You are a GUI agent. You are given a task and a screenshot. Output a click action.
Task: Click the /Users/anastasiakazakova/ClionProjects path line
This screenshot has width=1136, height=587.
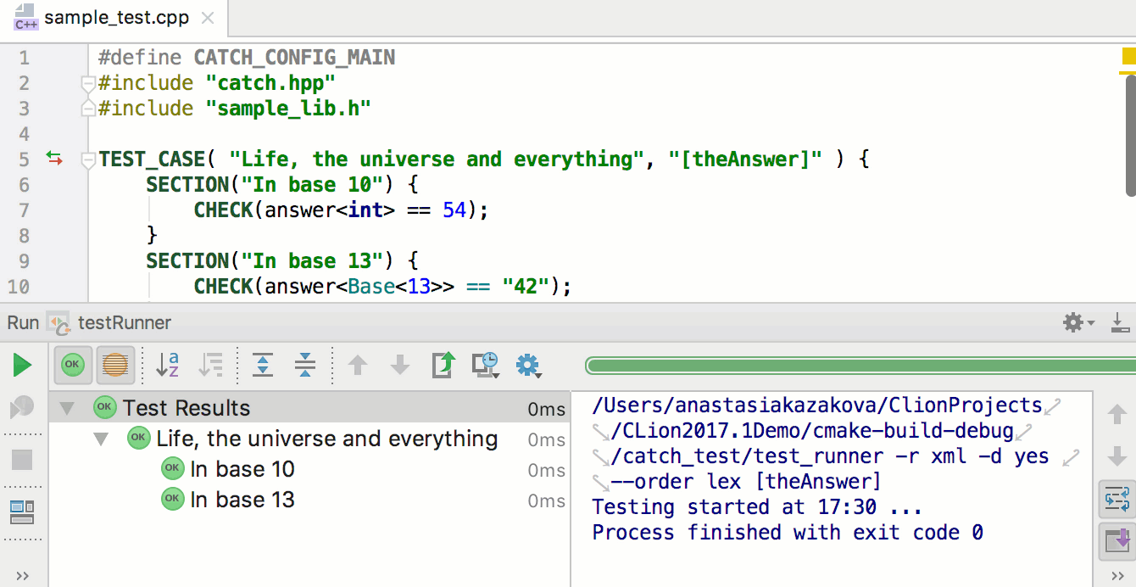tap(816, 406)
